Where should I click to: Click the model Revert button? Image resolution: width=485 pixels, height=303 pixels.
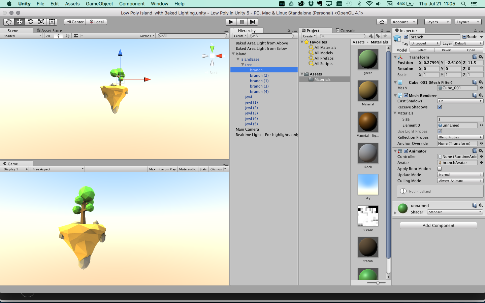[x=447, y=50]
